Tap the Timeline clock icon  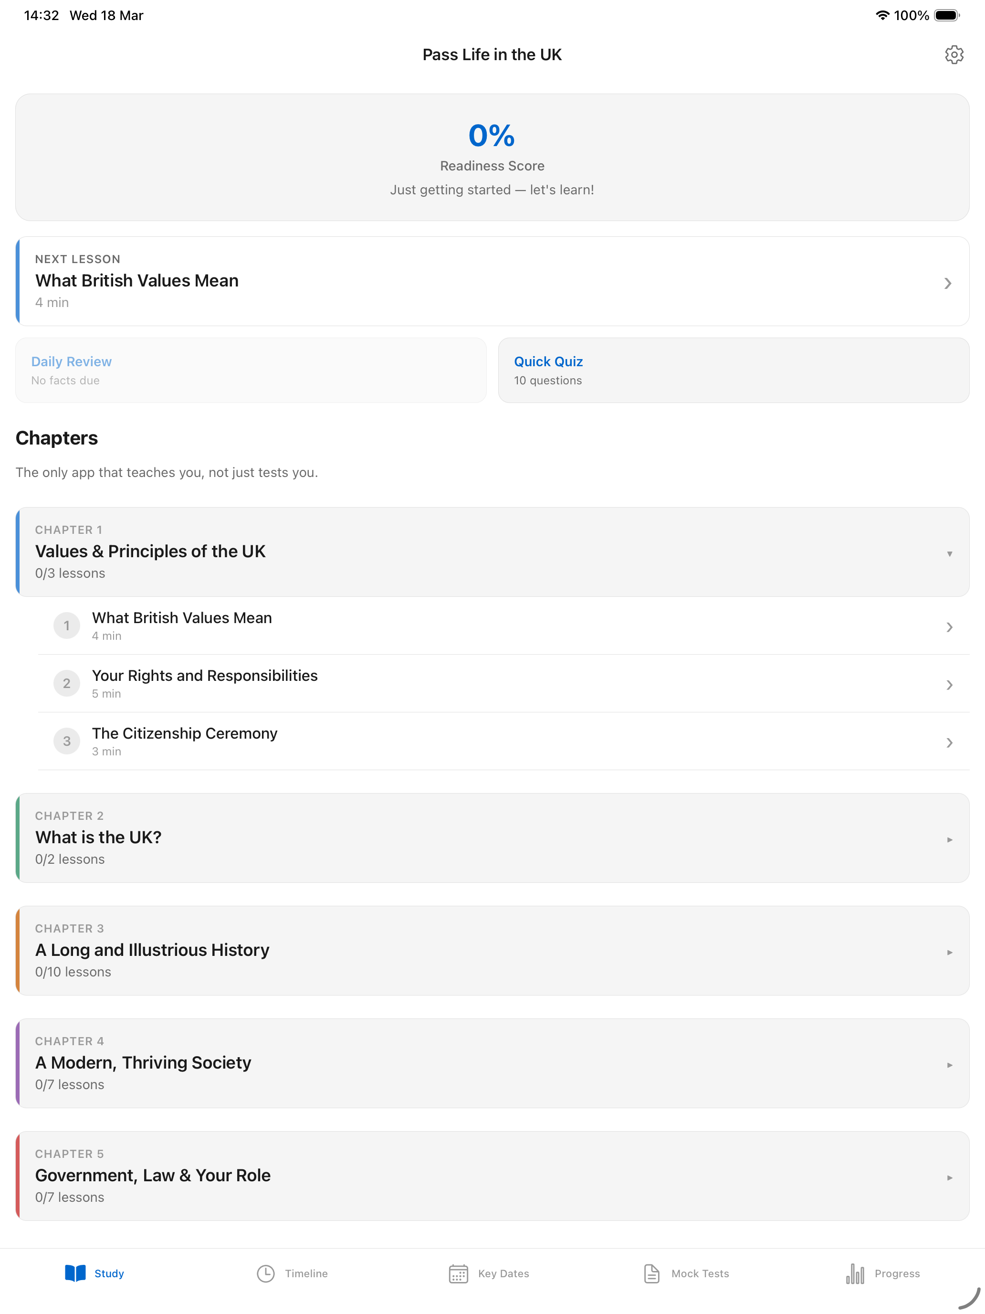265,1273
